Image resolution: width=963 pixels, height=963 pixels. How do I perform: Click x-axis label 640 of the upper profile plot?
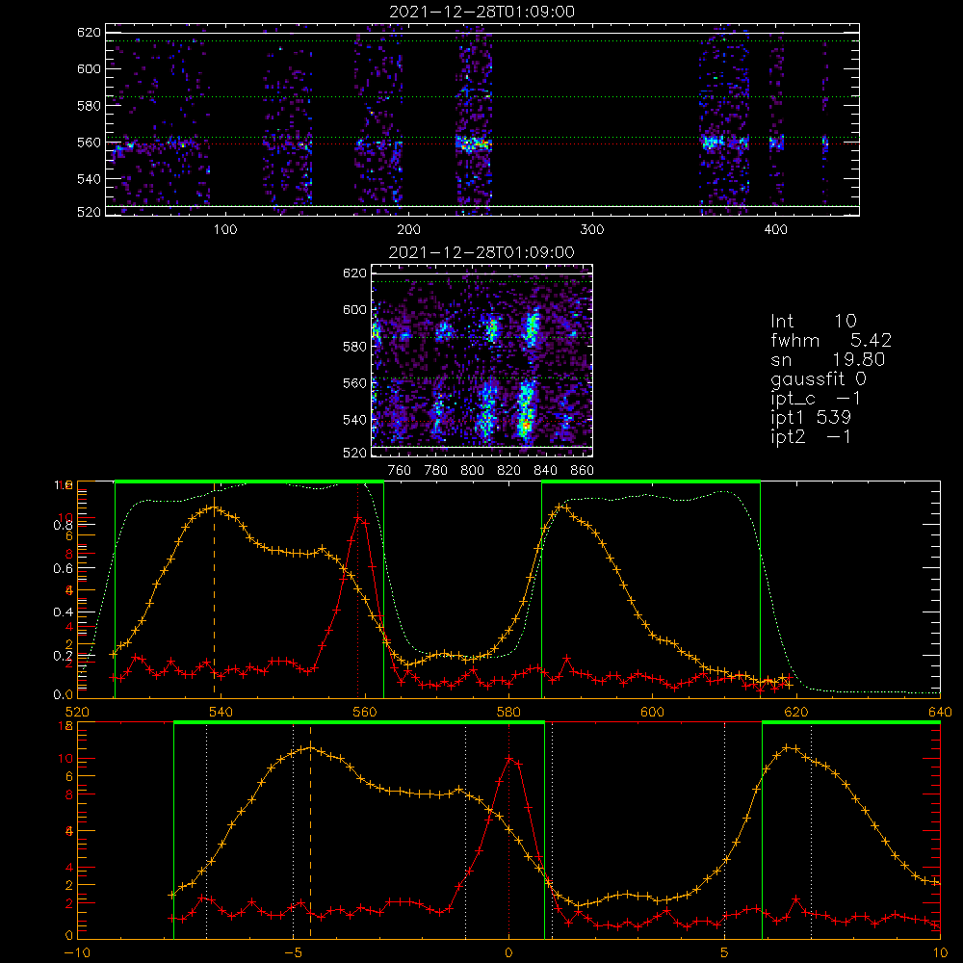coord(940,712)
